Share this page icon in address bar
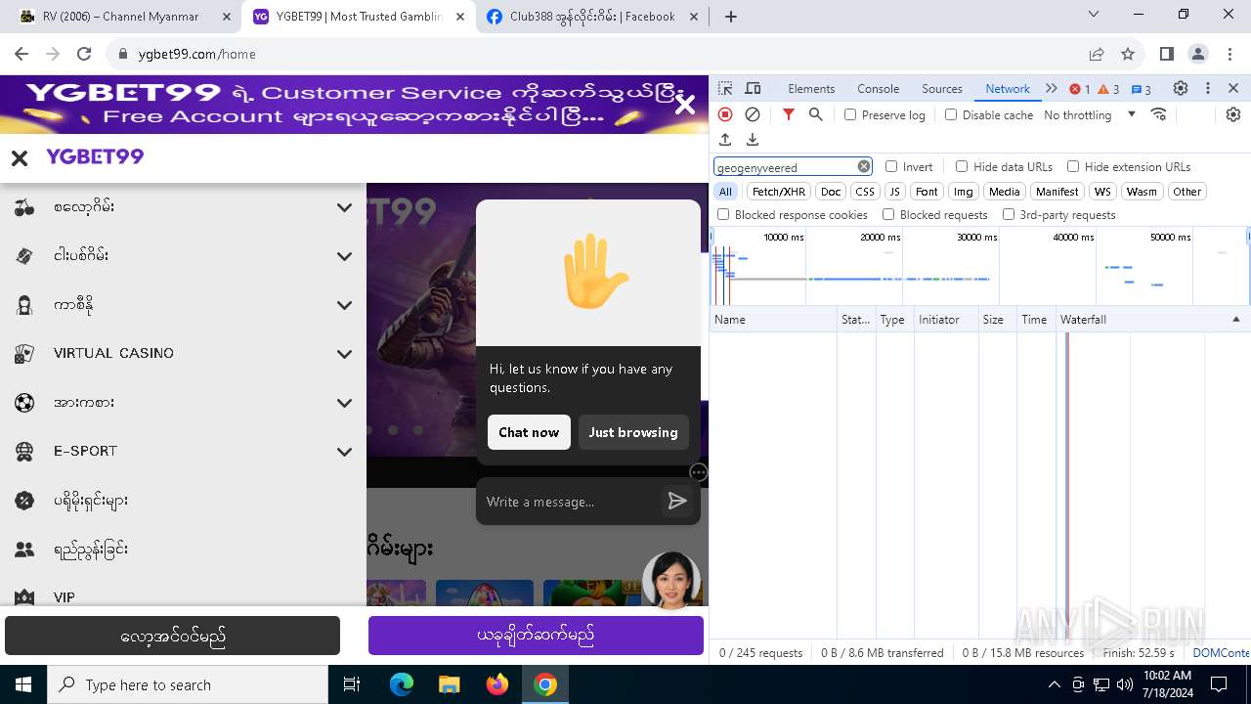This screenshot has width=1251, height=704. tap(1097, 54)
